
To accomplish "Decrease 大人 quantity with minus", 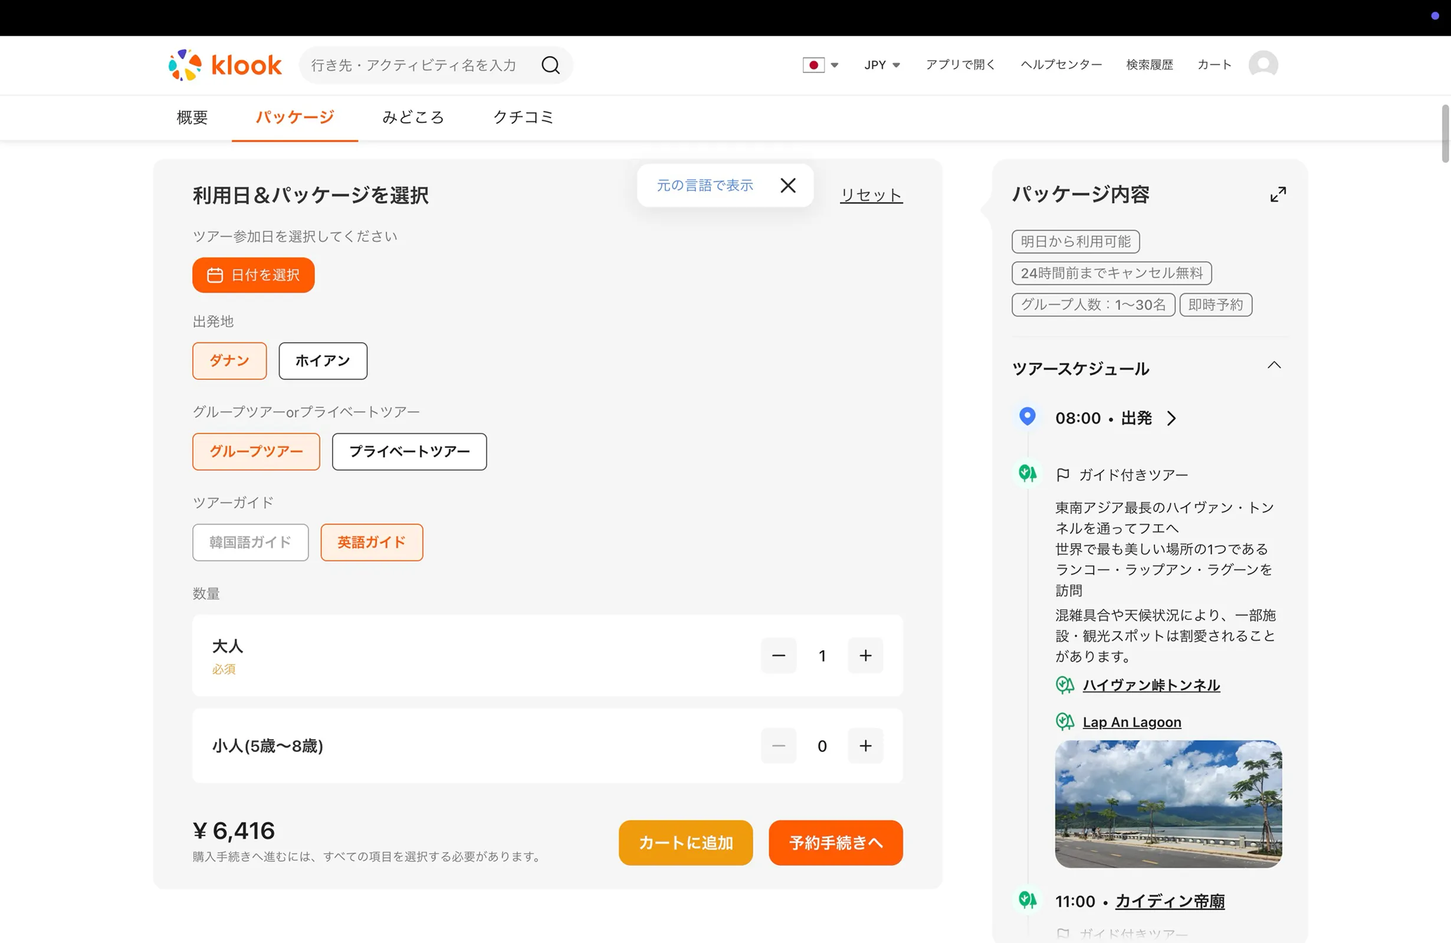I will 779,655.
